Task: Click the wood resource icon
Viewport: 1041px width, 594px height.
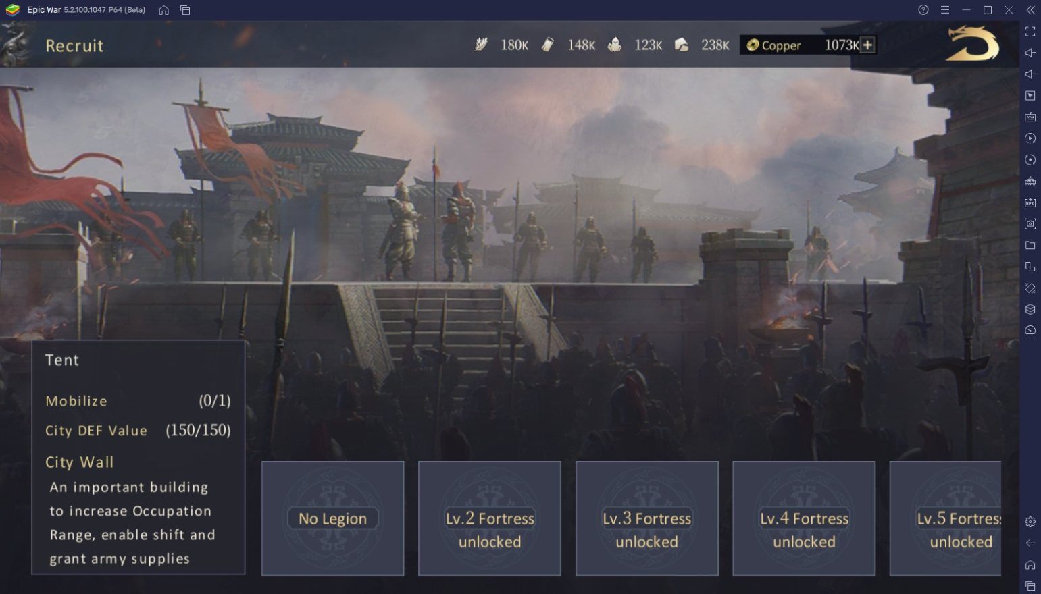Action: click(x=548, y=45)
